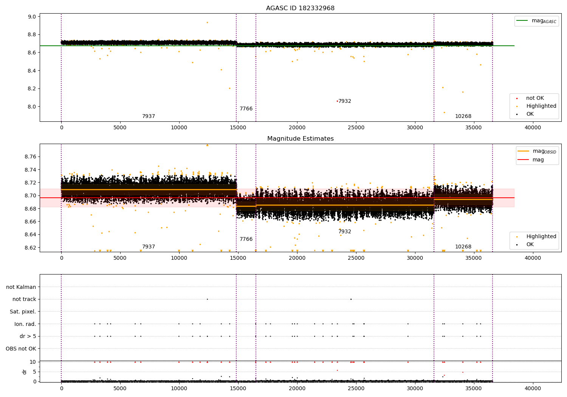Screen dimensions: 567x397
Task: Click the '7932' annotation in the top plot
Action: [345, 101]
